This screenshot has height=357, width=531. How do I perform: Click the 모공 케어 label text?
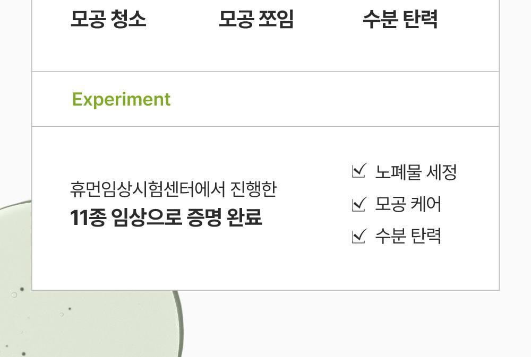point(408,204)
